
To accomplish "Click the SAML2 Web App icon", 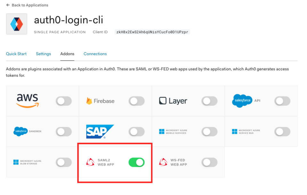I will [91, 162].
